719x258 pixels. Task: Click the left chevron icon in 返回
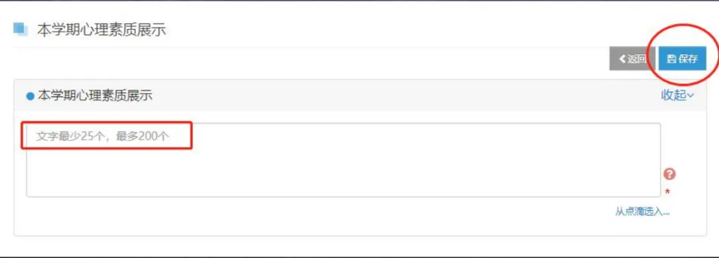[622, 59]
